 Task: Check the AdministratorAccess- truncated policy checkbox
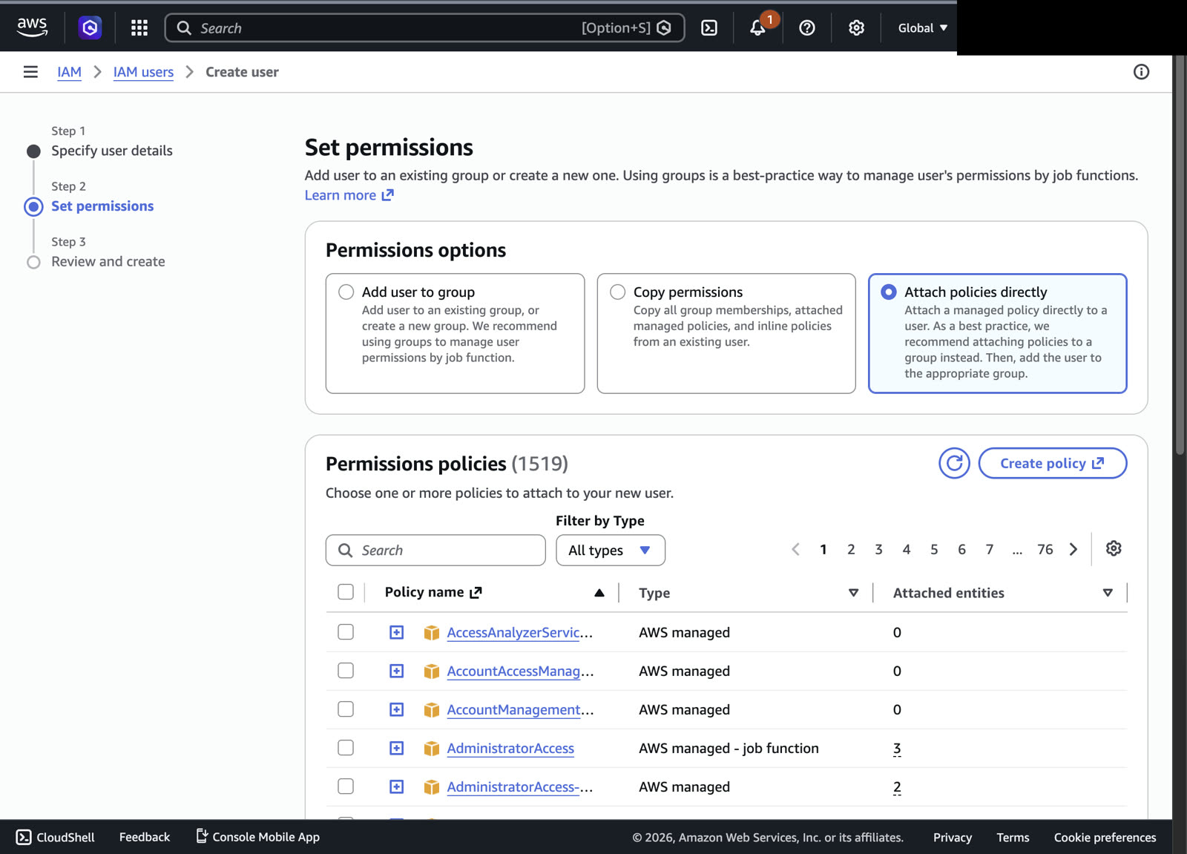pyautogui.click(x=346, y=786)
